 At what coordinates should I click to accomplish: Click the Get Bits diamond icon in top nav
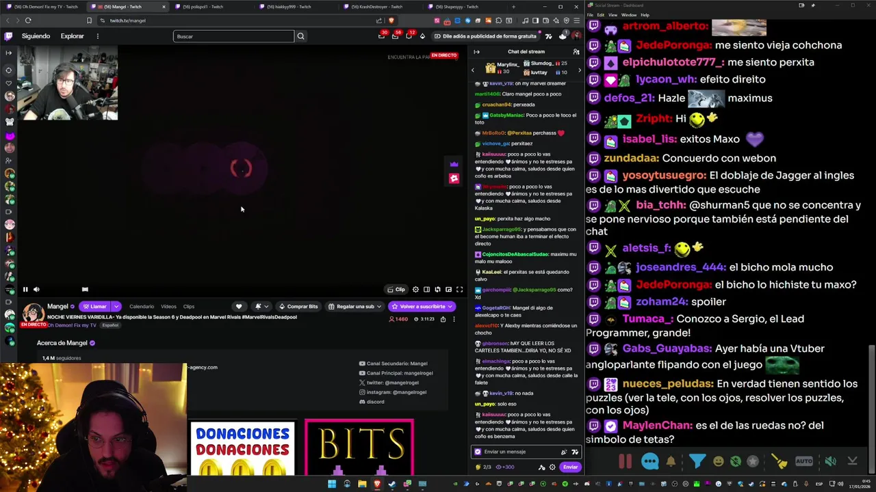pos(422,36)
